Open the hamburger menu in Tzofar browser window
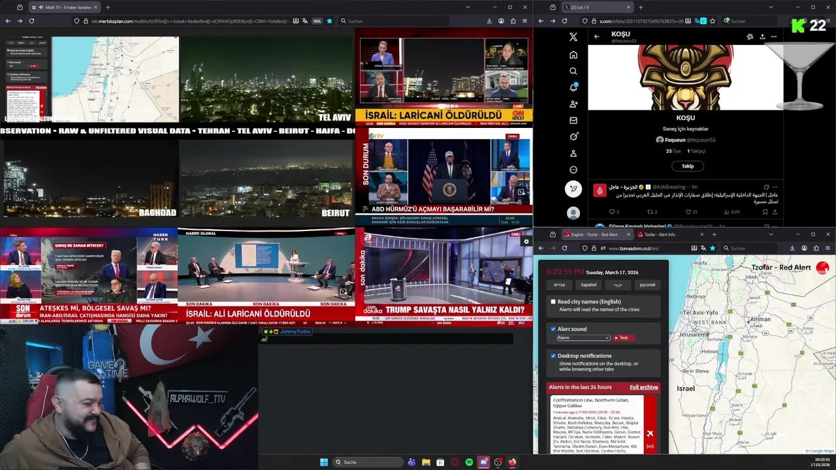Image resolution: width=836 pixels, height=470 pixels. 828,248
